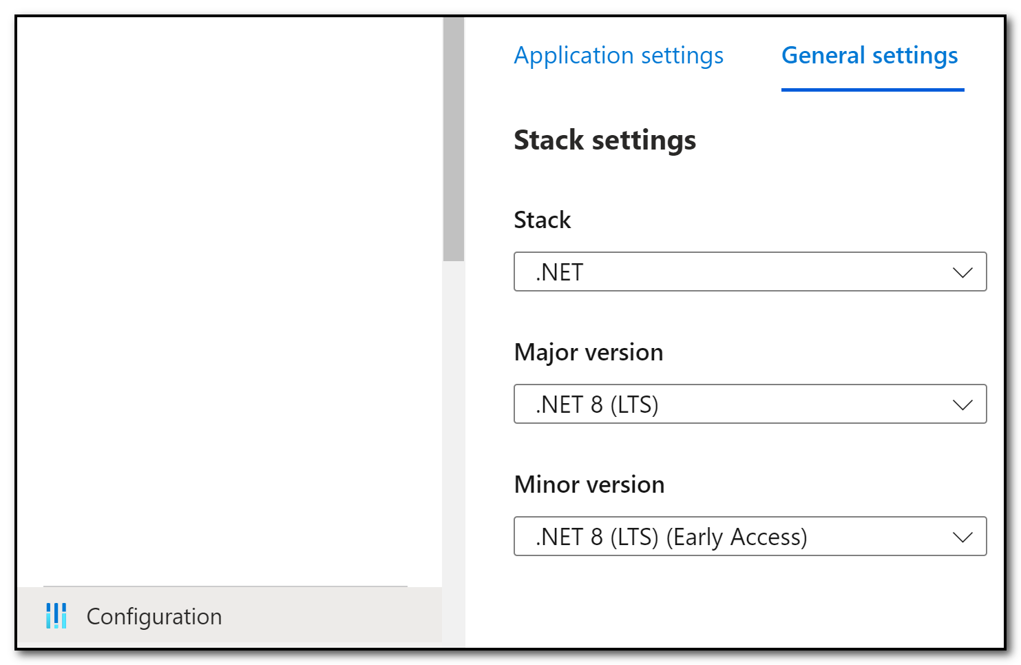Switch to the Application settings tab
1021x665 pixels.
[x=618, y=56]
